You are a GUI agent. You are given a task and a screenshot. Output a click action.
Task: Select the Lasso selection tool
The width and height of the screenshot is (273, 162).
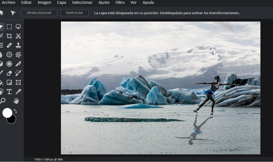tap(18, 27)
